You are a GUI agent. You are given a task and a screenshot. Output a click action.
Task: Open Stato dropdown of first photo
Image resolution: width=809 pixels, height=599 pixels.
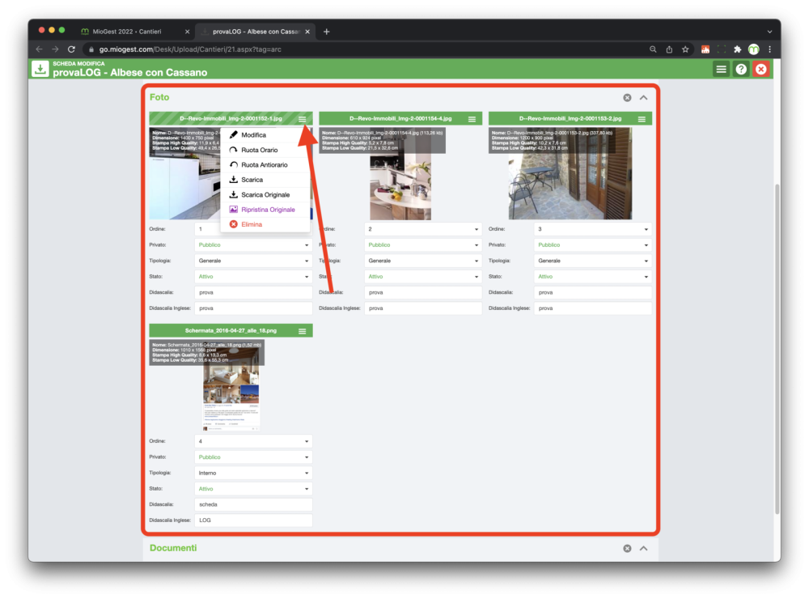point(253,277)
